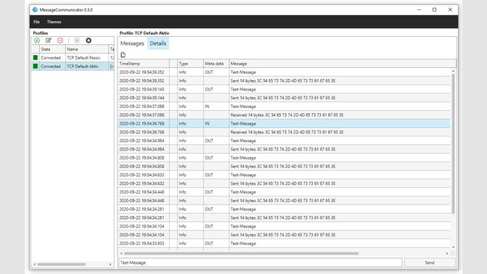
Task: Select timestamp 2020-09-22 19:54:39.352 with OUT metadata
Action: point(141,72)
